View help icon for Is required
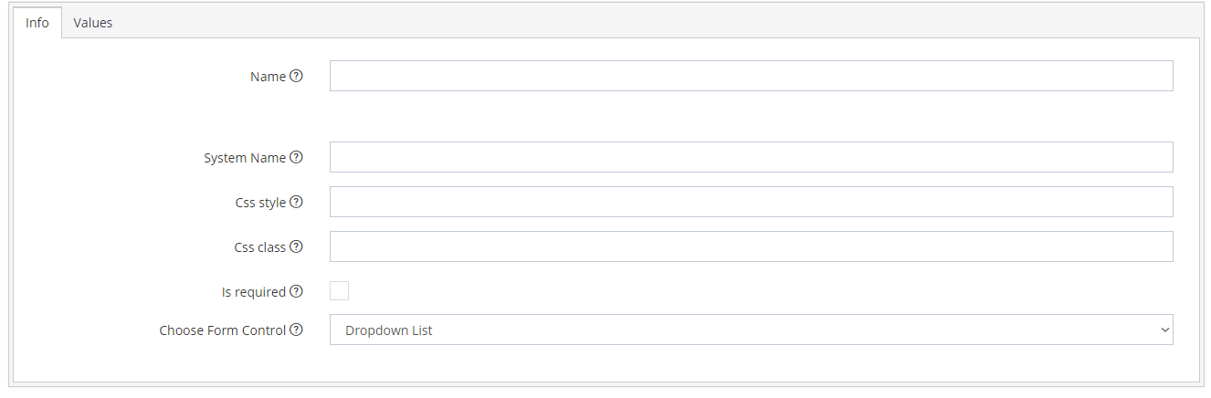The width and height of the screenshot is (1211, 398). click(296, 292)
